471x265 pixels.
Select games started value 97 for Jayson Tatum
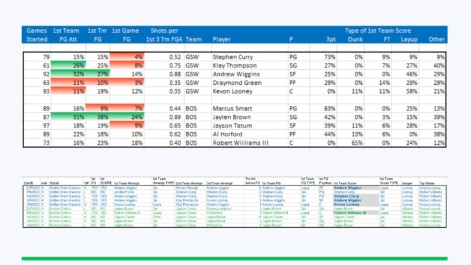46,126
